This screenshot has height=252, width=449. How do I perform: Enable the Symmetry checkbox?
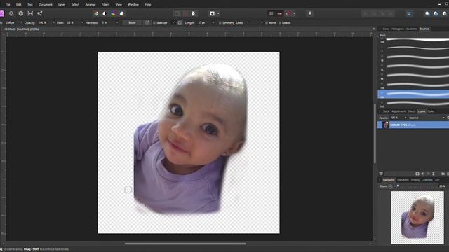tap(220, 23)
